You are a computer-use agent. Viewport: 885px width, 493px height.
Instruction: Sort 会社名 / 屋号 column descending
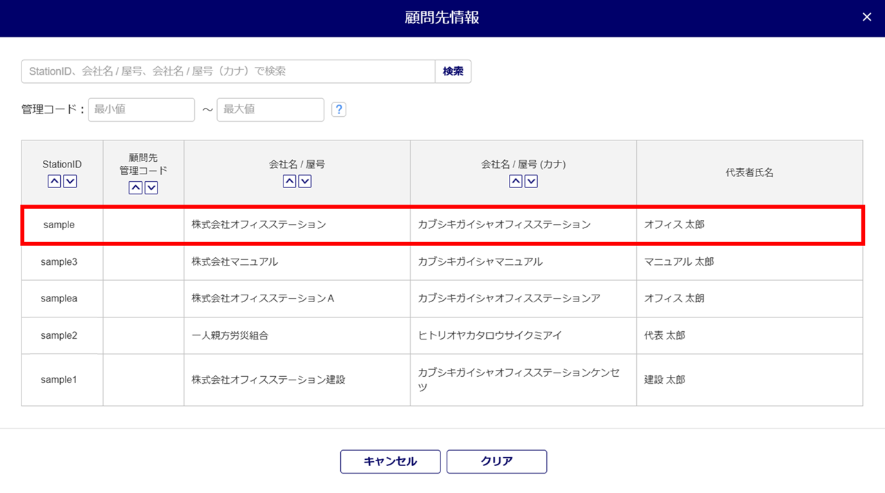[x=305, y=181]
